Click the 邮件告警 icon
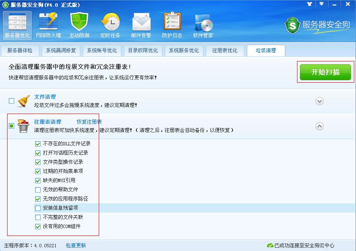Image resolution: width=356 pixels, height=251 pixels. point(141,24)
